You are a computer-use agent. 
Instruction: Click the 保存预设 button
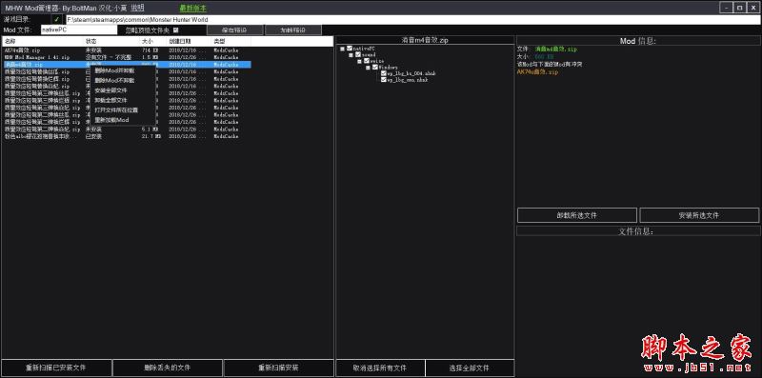[x=235, y=30]
